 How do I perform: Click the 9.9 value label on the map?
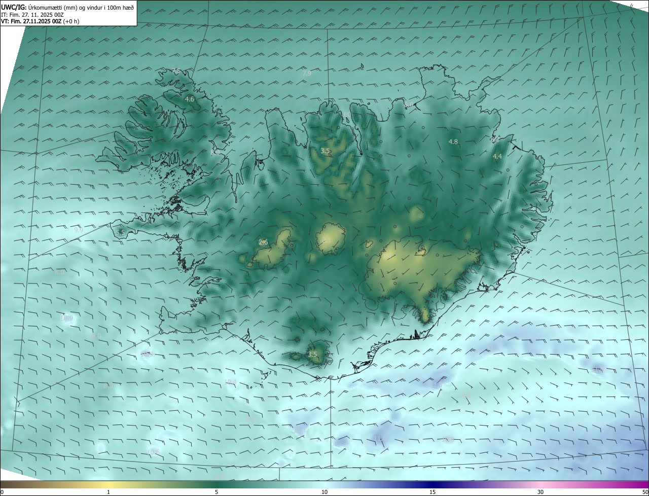coord(79,230)
